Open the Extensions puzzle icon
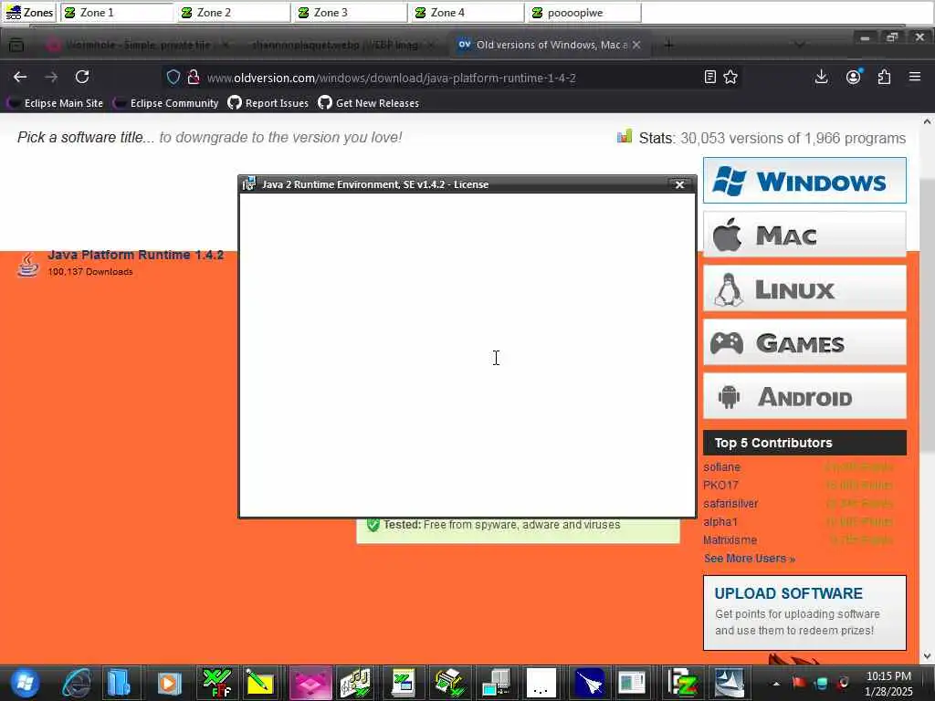Viewport: 935px width, 701px height. pos(884,77)
